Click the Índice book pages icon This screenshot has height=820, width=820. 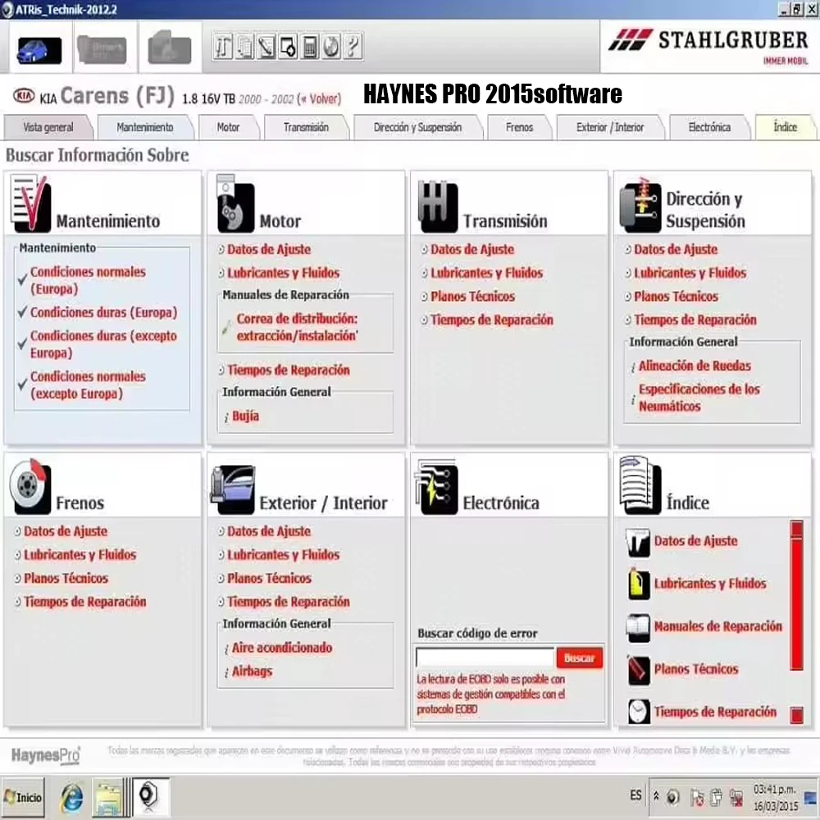pyautogui.click(x=640, y=485)
